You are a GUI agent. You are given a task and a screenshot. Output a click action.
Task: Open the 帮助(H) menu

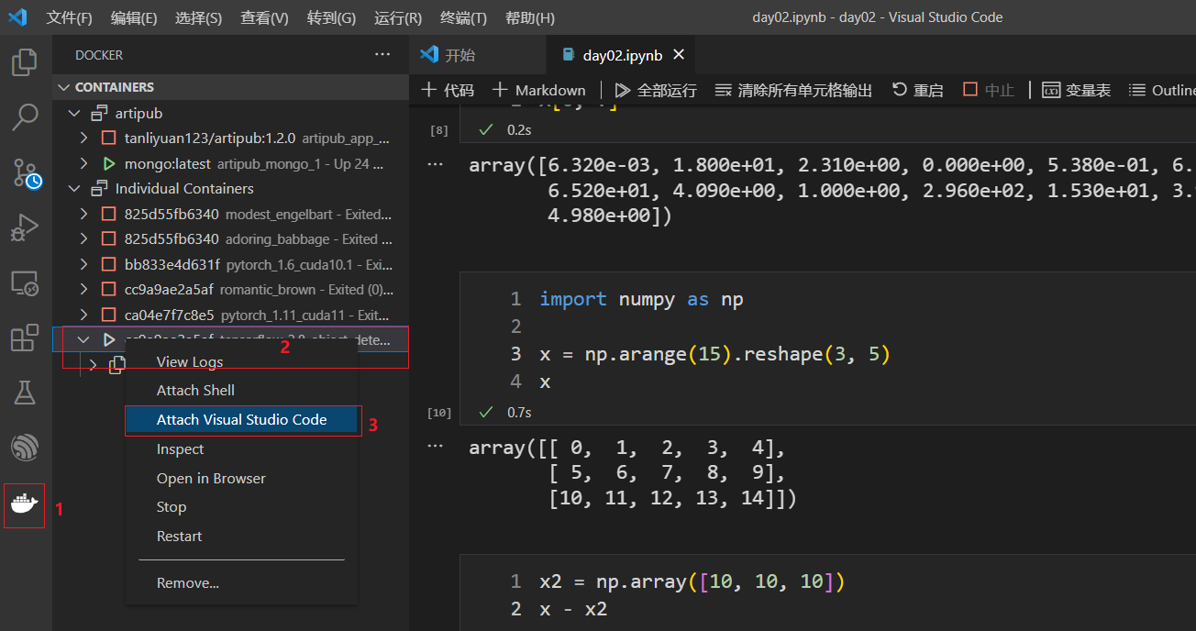click(x=530, y=17)
